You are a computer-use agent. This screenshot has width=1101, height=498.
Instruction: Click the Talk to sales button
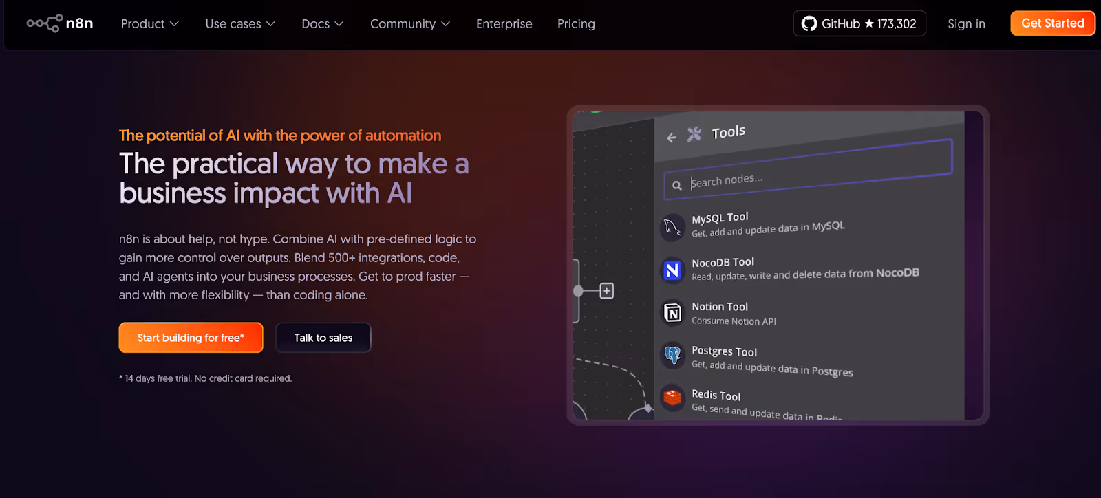pos(323,338)
